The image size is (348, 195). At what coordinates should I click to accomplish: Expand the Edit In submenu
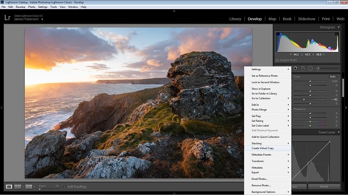pos(268,104)
